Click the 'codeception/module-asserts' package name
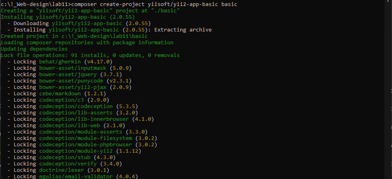This screenshot has width=392, height=179. [81, 132]
